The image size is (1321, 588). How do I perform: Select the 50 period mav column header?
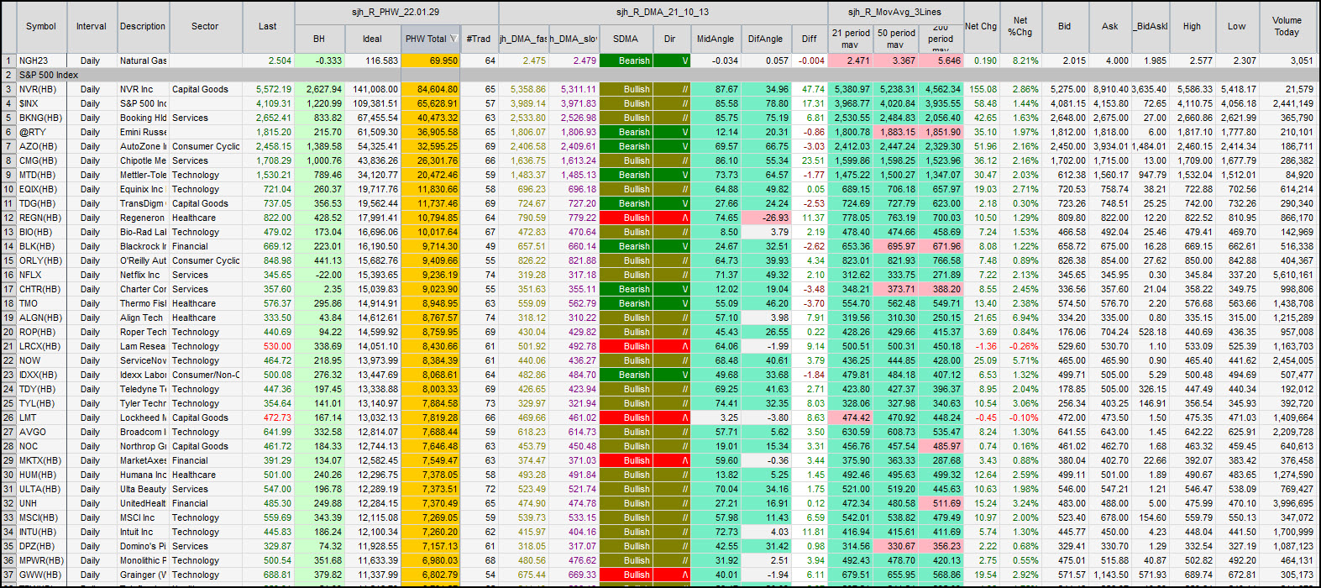pos(895,39)
